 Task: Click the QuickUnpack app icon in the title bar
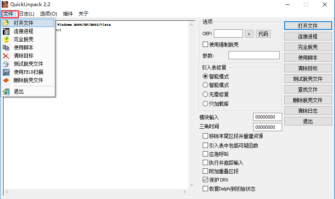coord(5,4)
